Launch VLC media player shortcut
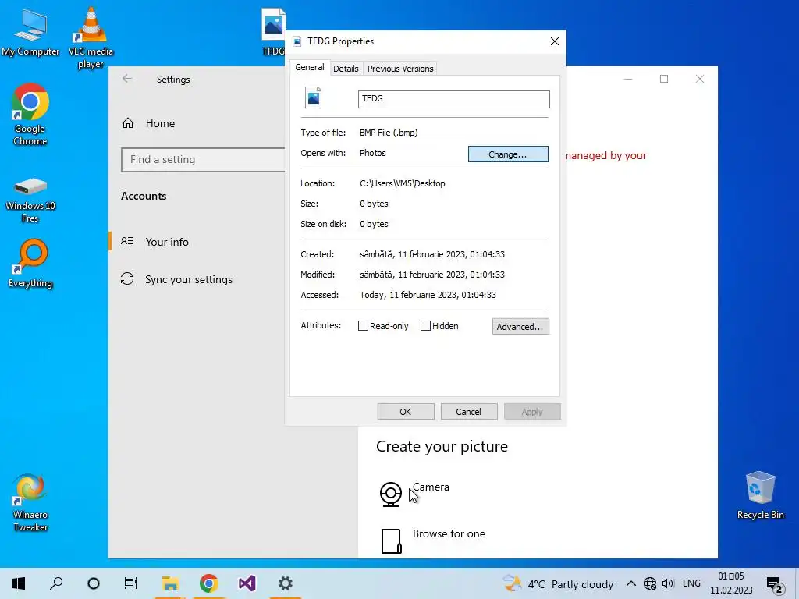This screenshot has width=799, height=599. (91, 37)
